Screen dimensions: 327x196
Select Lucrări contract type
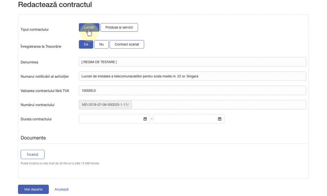coord(89,28)
